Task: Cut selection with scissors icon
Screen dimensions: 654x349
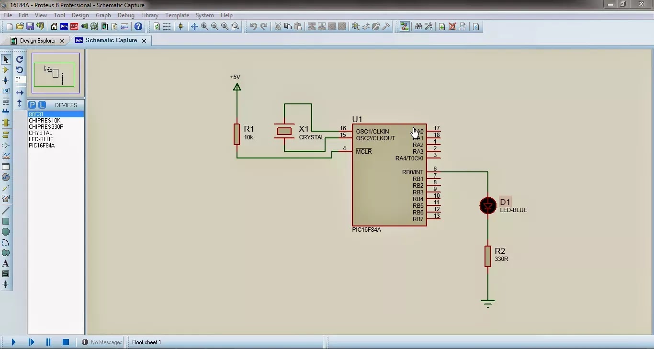Action: pyautogui.click(x=277, y=26)
